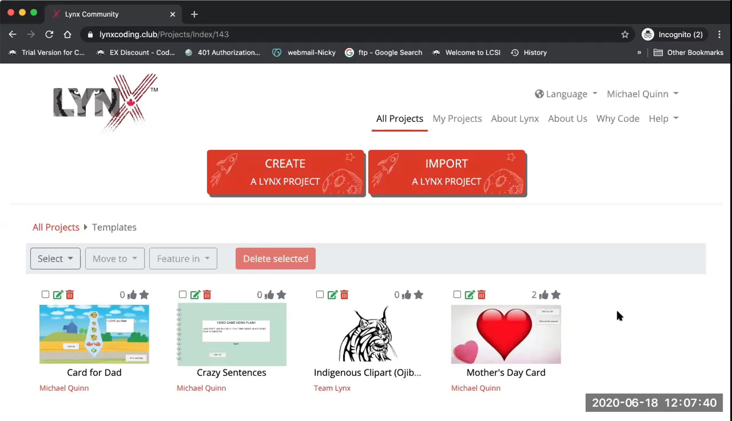Image resolution: width=732 pixels, height=421 pixels.
Task: Expand the Michael Quinn account menu
Action: (642, 94)
